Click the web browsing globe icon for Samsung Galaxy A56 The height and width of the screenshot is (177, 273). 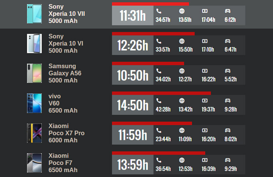pyautogui.click(x=182, y=71)
